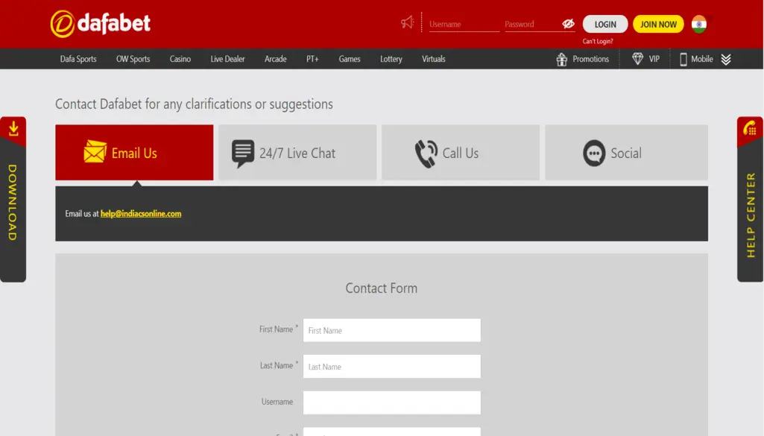The height and width of the screenshot is (436, 764).
Task: Open the announcements megaphone icon
Action: [x=407, y=22]
